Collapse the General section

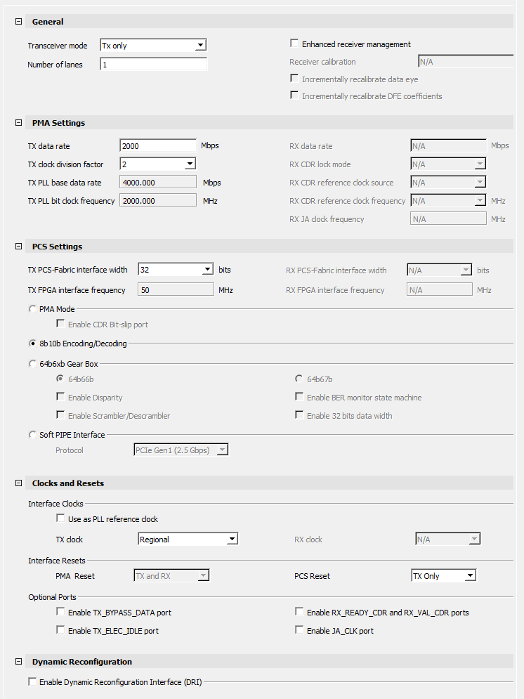click(18, 21)
